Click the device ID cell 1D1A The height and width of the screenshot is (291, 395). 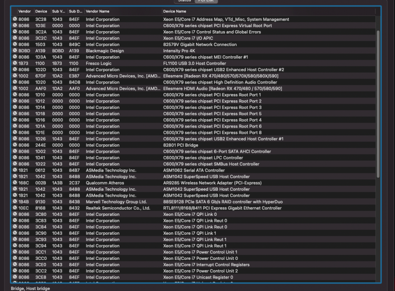pos(40,126)
